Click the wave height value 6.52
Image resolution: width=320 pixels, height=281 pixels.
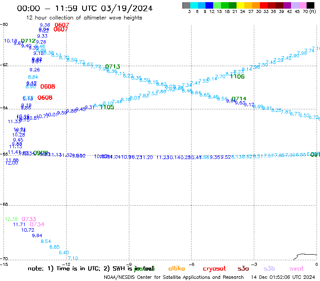tap(304, 115)
